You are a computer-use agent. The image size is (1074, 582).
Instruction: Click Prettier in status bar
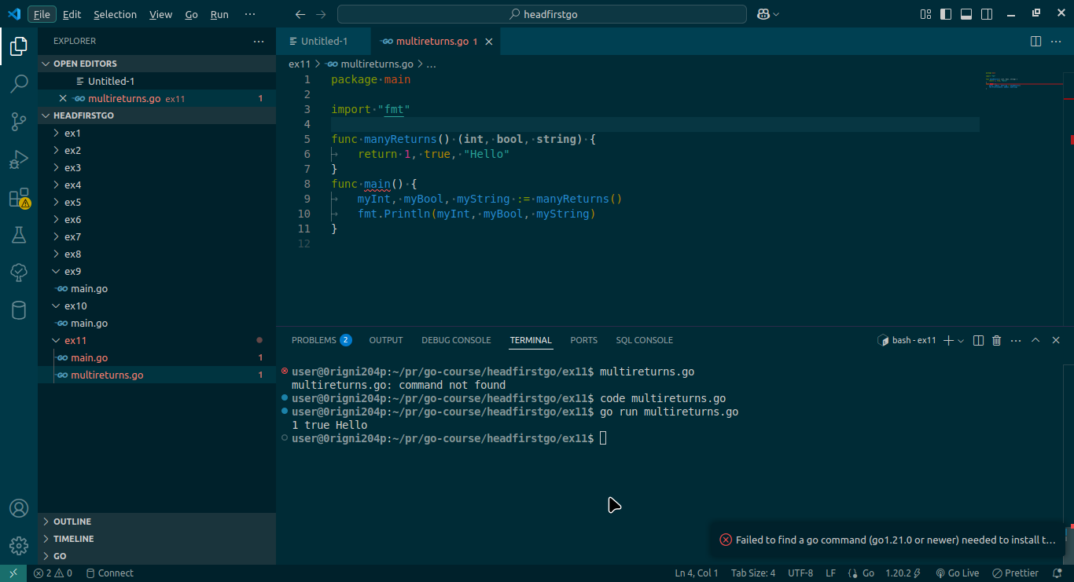[1016, 573]
